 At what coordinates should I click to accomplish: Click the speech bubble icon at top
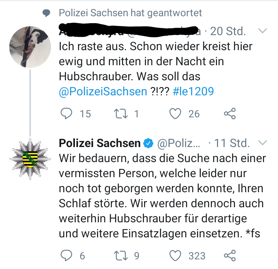[46, 14]
